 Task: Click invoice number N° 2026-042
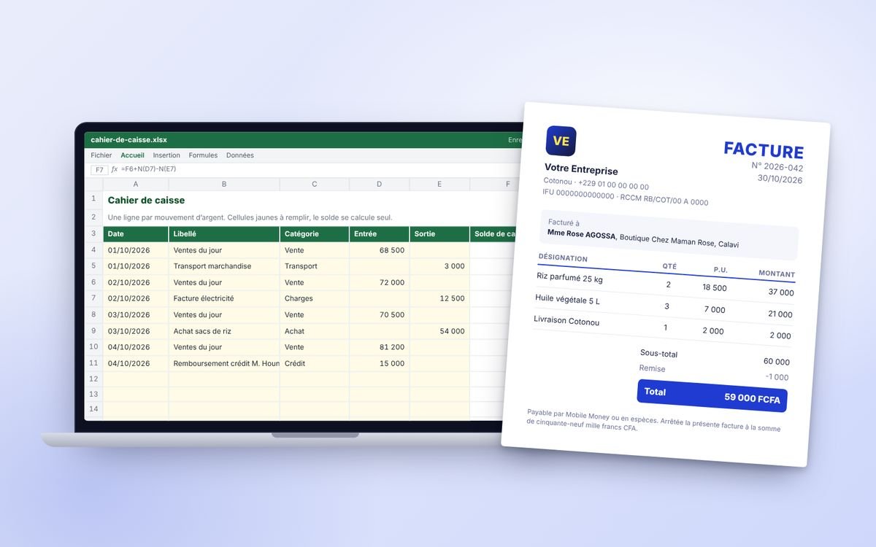[777, 167]
